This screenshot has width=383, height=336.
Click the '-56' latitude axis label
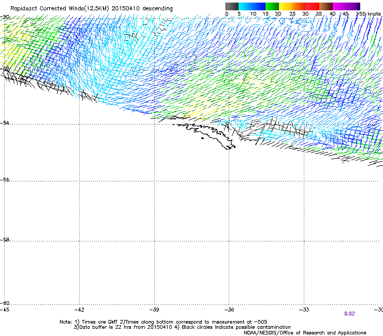[5, 179]
